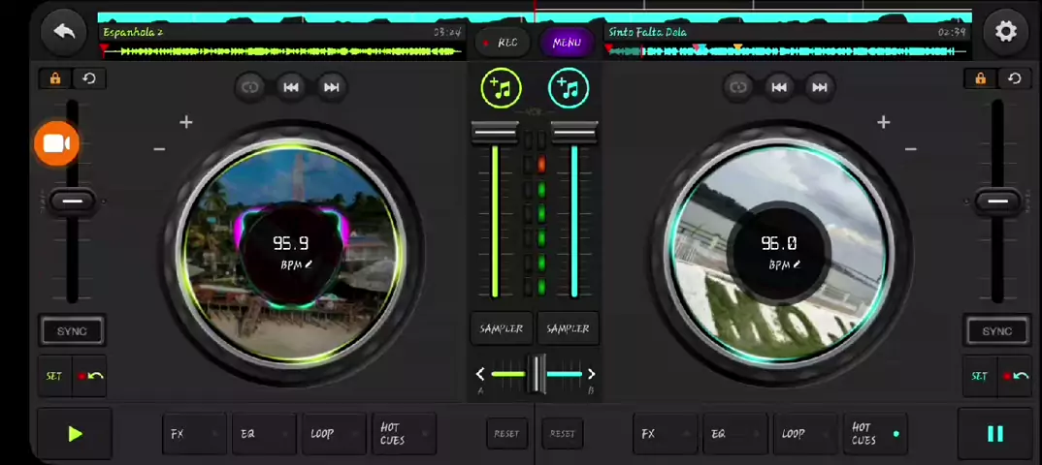Expand the right deck EQ panel

[735, 434]
